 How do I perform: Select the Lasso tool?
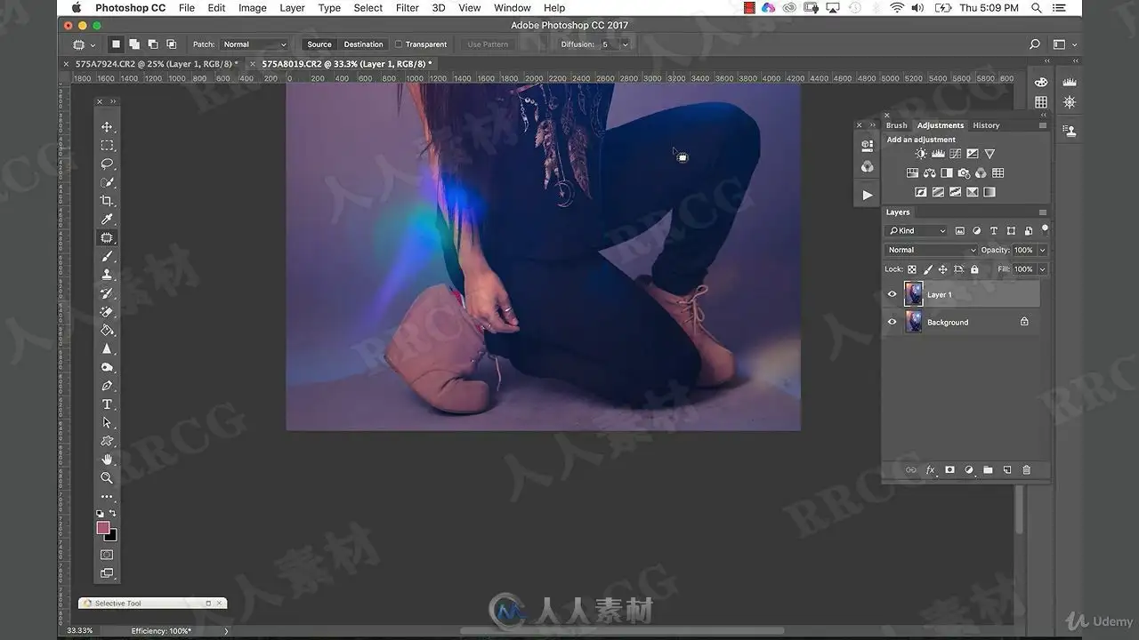click(107, 164)
